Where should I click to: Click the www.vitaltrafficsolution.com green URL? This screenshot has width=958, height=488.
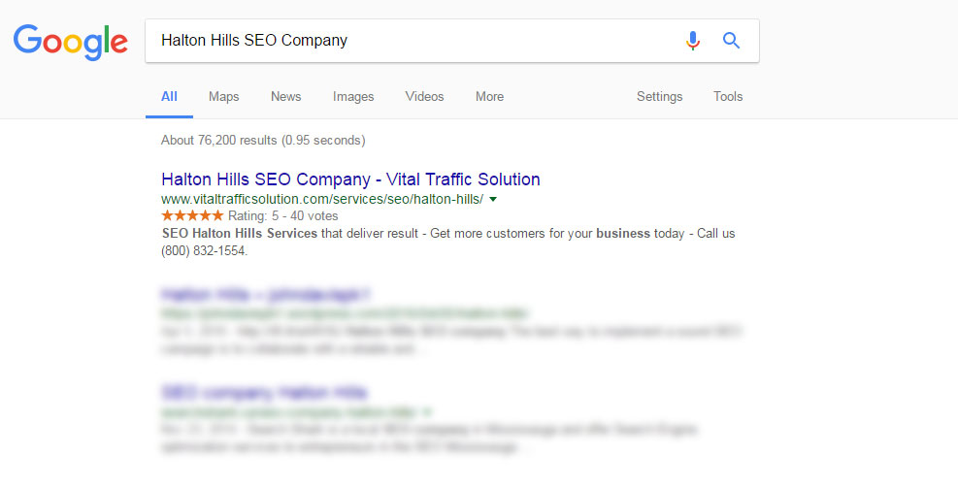322,199
